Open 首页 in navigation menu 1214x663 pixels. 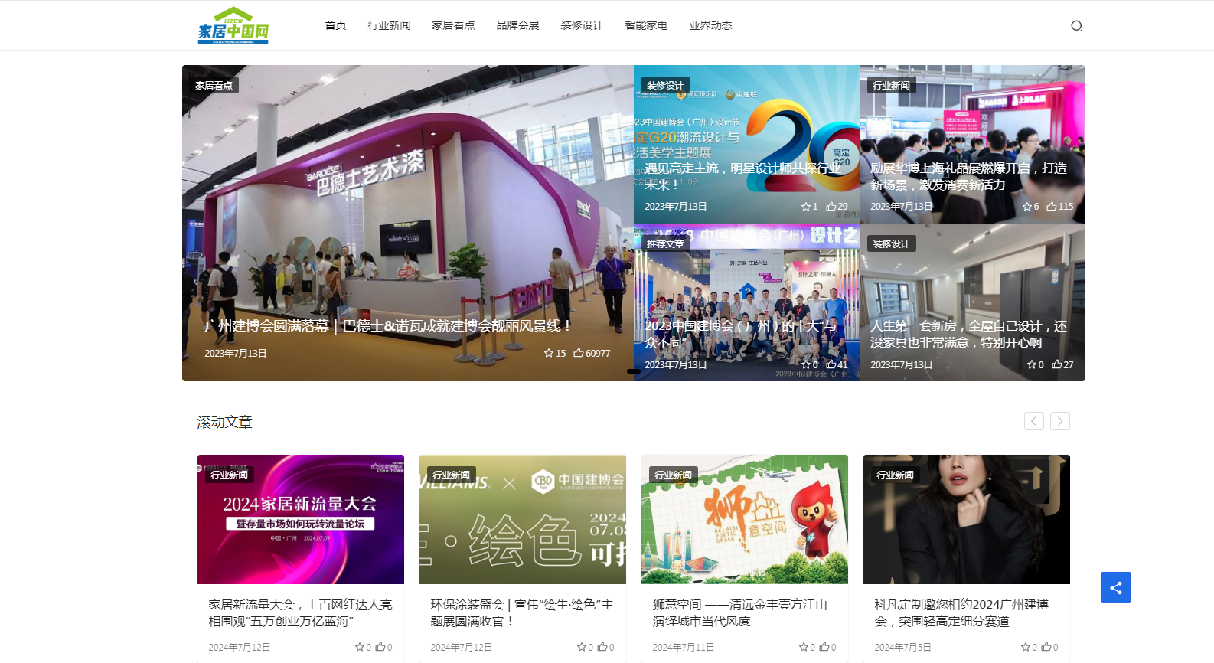click(x=335, y=25)
